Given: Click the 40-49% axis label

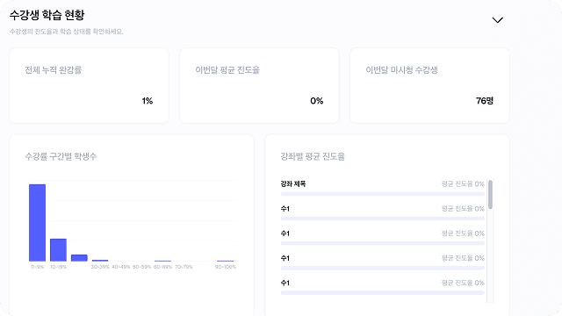Looking at the screenshot, I should (121, 267).
